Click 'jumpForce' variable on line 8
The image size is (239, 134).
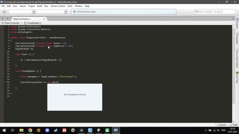tap(59, 46)
